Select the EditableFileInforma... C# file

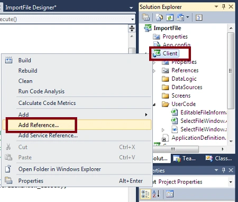(204, 112)
